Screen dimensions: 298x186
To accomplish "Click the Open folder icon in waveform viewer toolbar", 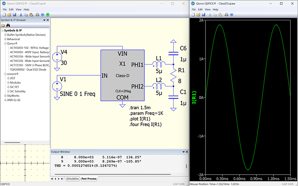I will tap(198, 15).
